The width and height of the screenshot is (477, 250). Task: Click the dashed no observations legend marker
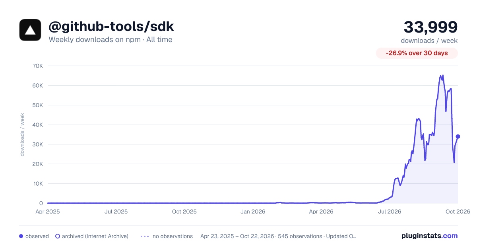tap(145, 236)
